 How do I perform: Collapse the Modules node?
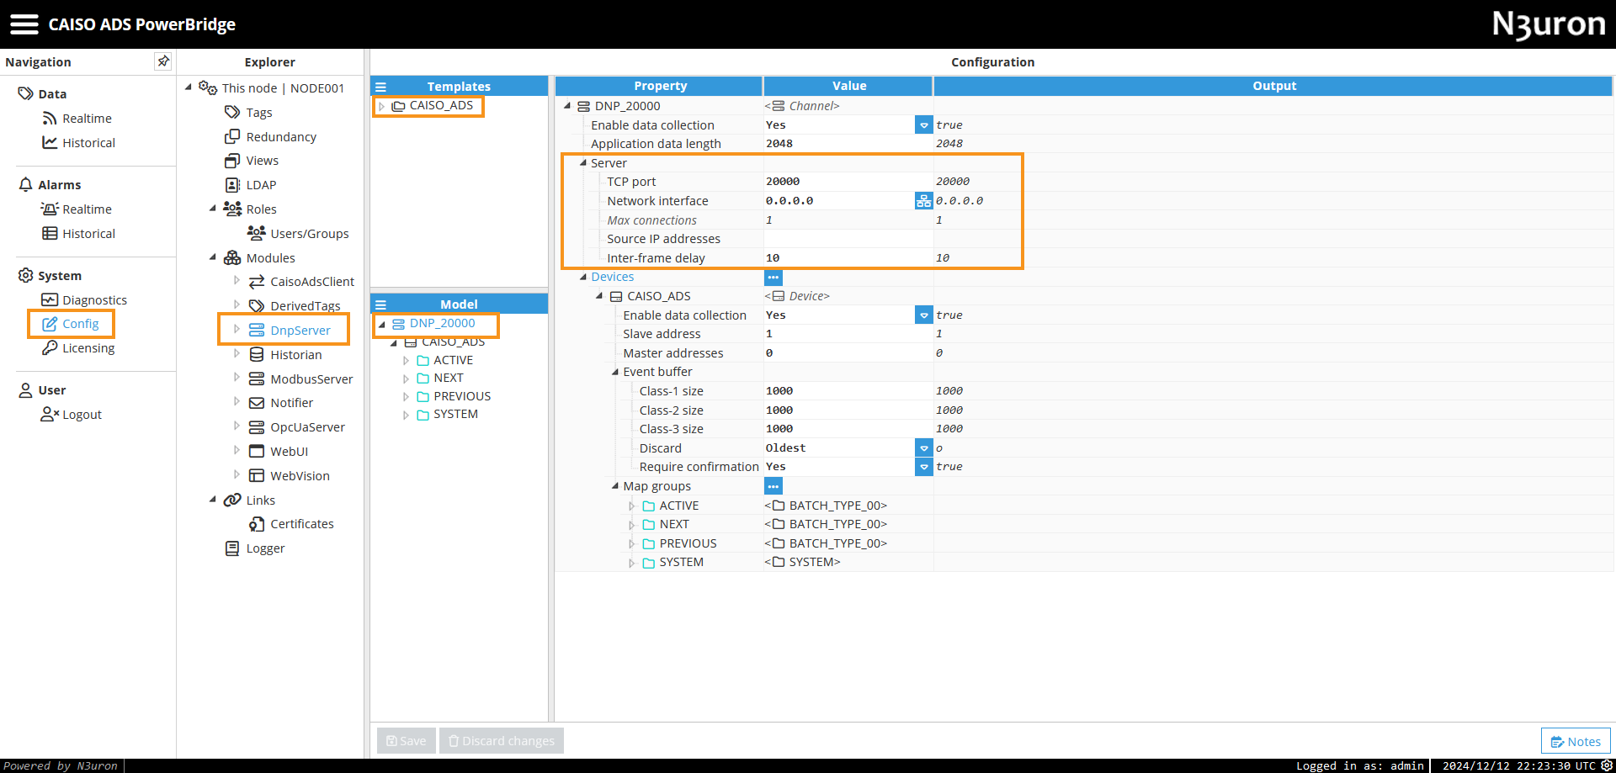(213, 257)
